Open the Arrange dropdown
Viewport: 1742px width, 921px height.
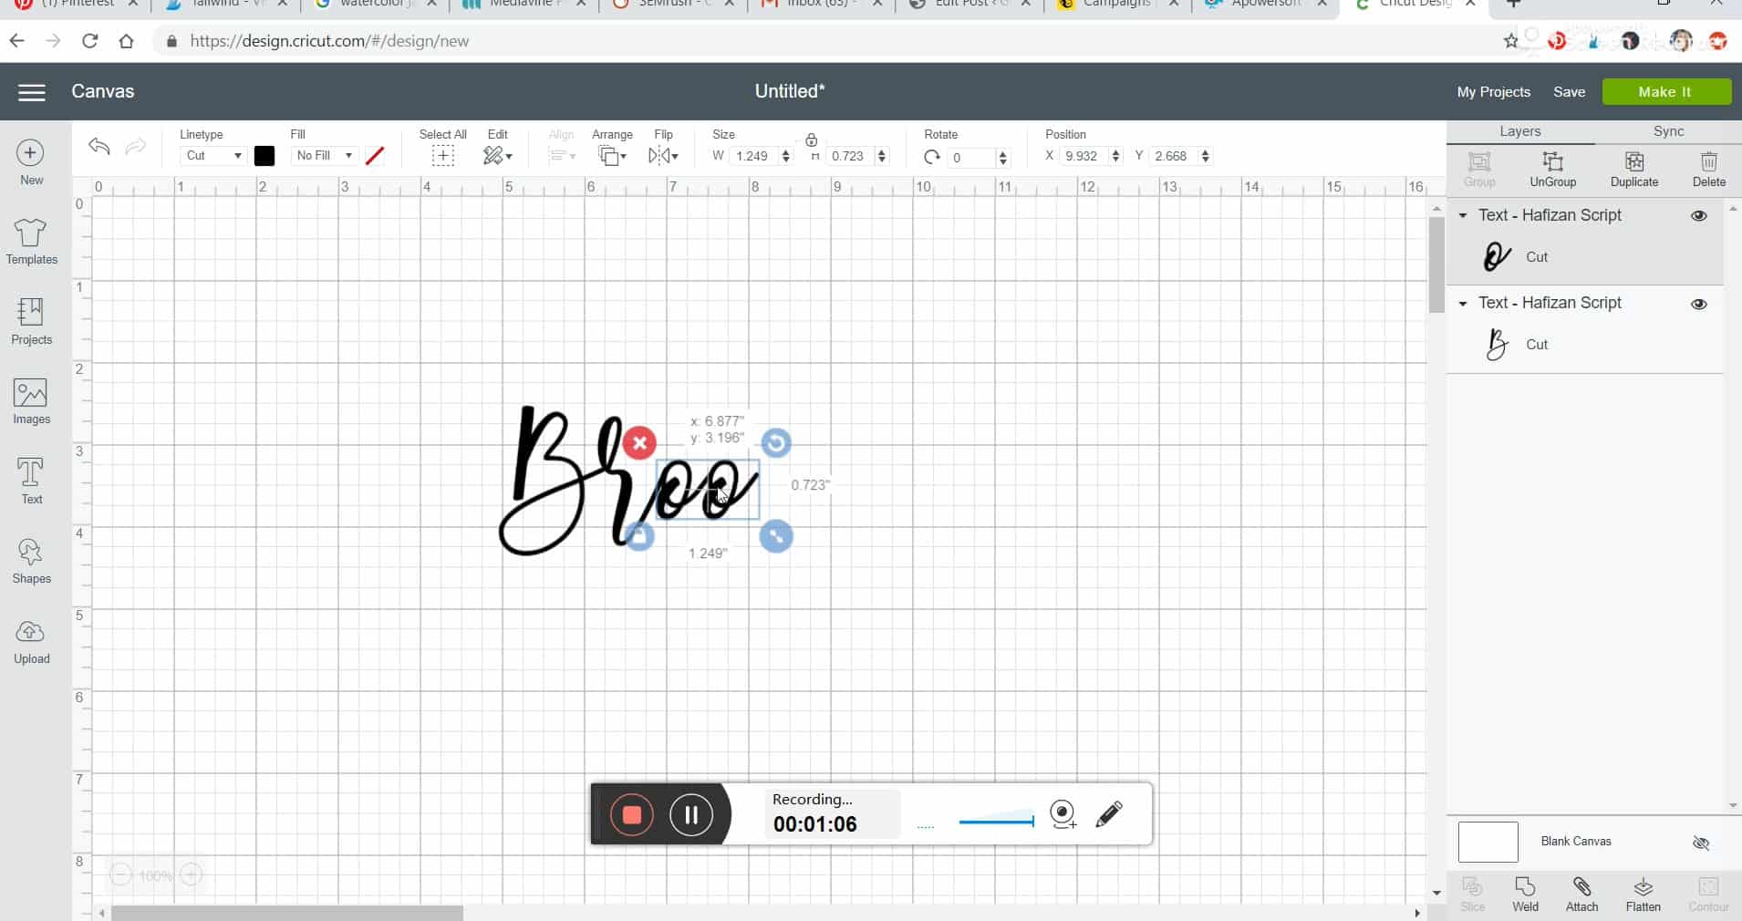click(x=612, y=156)
